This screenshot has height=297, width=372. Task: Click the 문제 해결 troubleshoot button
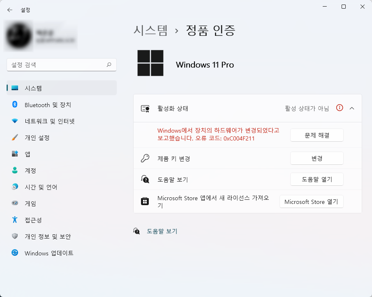point(317,135)
